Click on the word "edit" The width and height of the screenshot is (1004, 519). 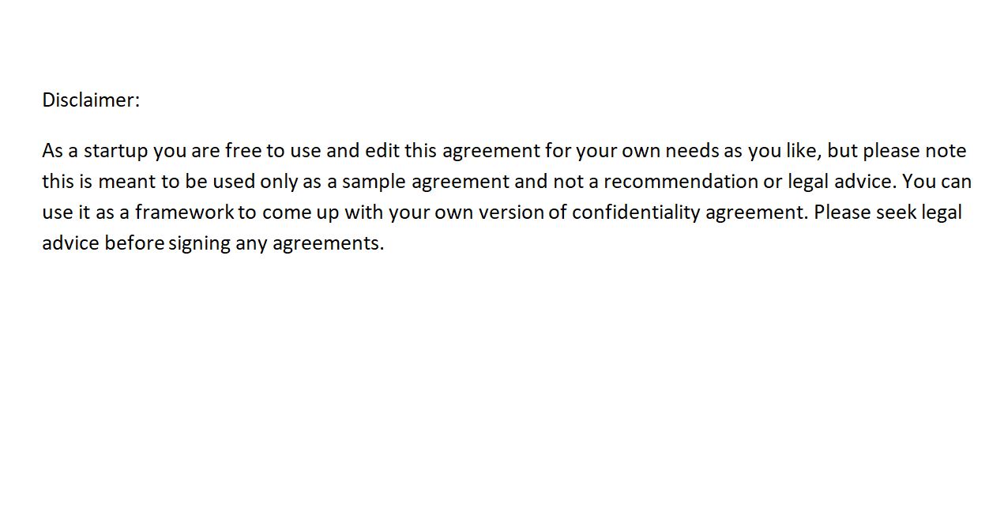(x=382, y=150)
